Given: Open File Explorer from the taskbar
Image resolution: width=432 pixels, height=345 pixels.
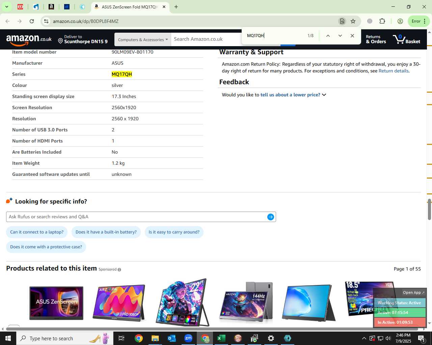Looking at the screenshot, I should (x=155, y=338).
